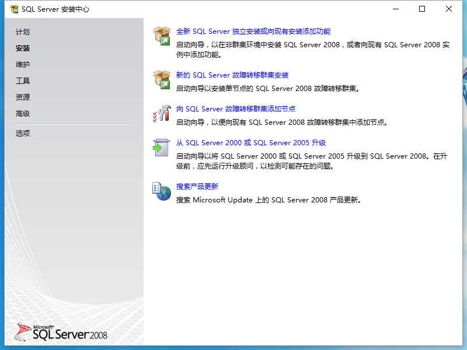Close the SQL Server 安装中心 window
Screen dimensions: 467x350
click(x=449, y=9)
